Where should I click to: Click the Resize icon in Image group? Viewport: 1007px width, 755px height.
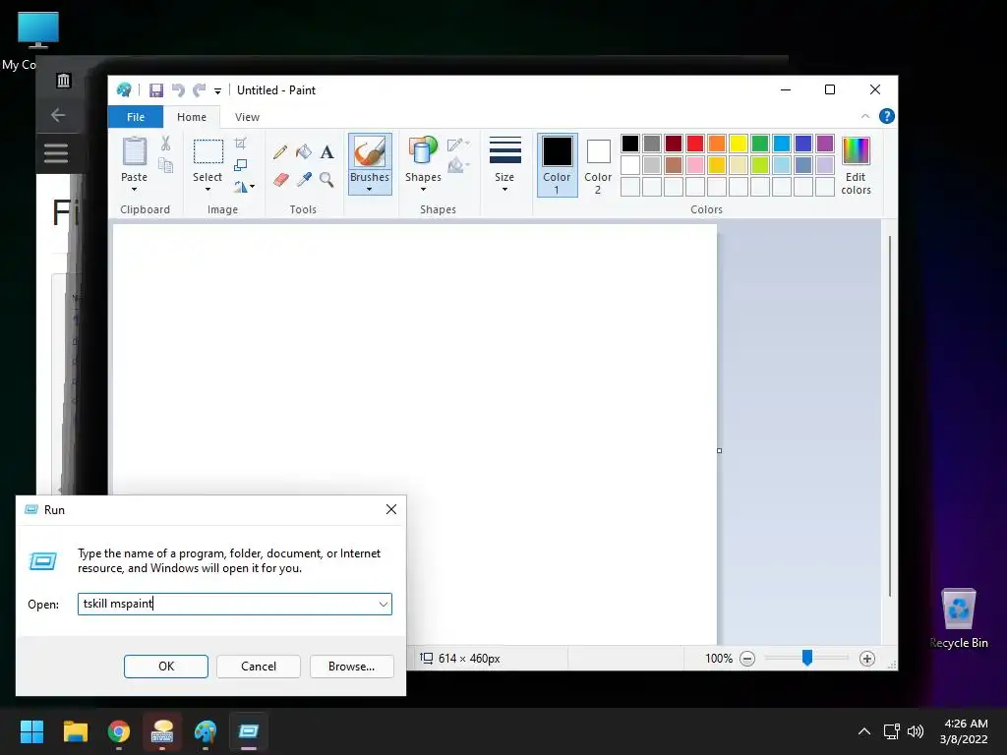pos(240,165)
